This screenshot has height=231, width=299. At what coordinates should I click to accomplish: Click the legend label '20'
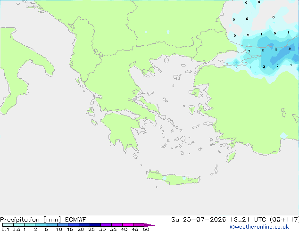coord(81,229)
